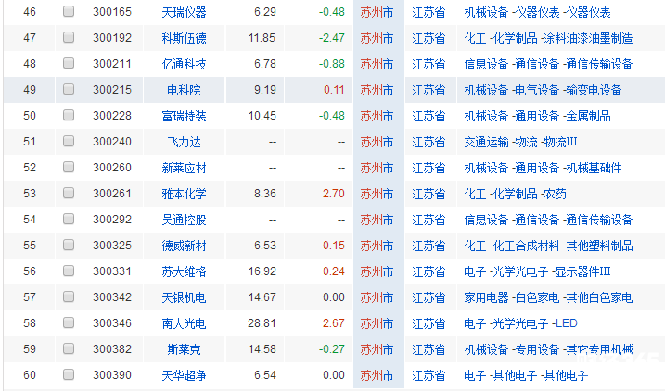Open industry 机械设备-仪器仪表-仪器仪表 link
Screen dimensions: 665x391
(x=537, y=12)
